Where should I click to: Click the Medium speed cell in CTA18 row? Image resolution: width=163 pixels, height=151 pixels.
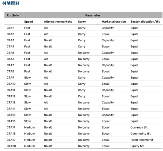(x=29, y=134)
